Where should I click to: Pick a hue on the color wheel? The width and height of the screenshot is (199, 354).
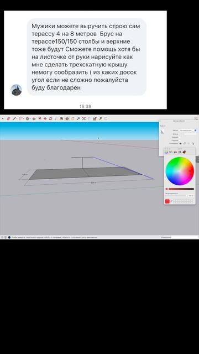click(x=180, y=171)
